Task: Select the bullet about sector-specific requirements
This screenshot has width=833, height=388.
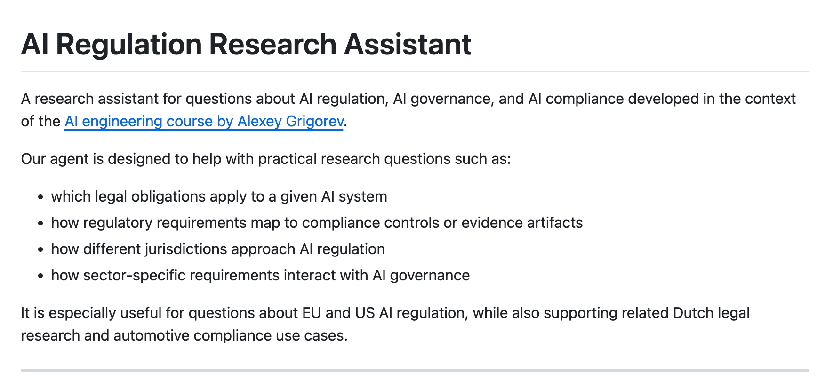Action: [x=260, y=275]
